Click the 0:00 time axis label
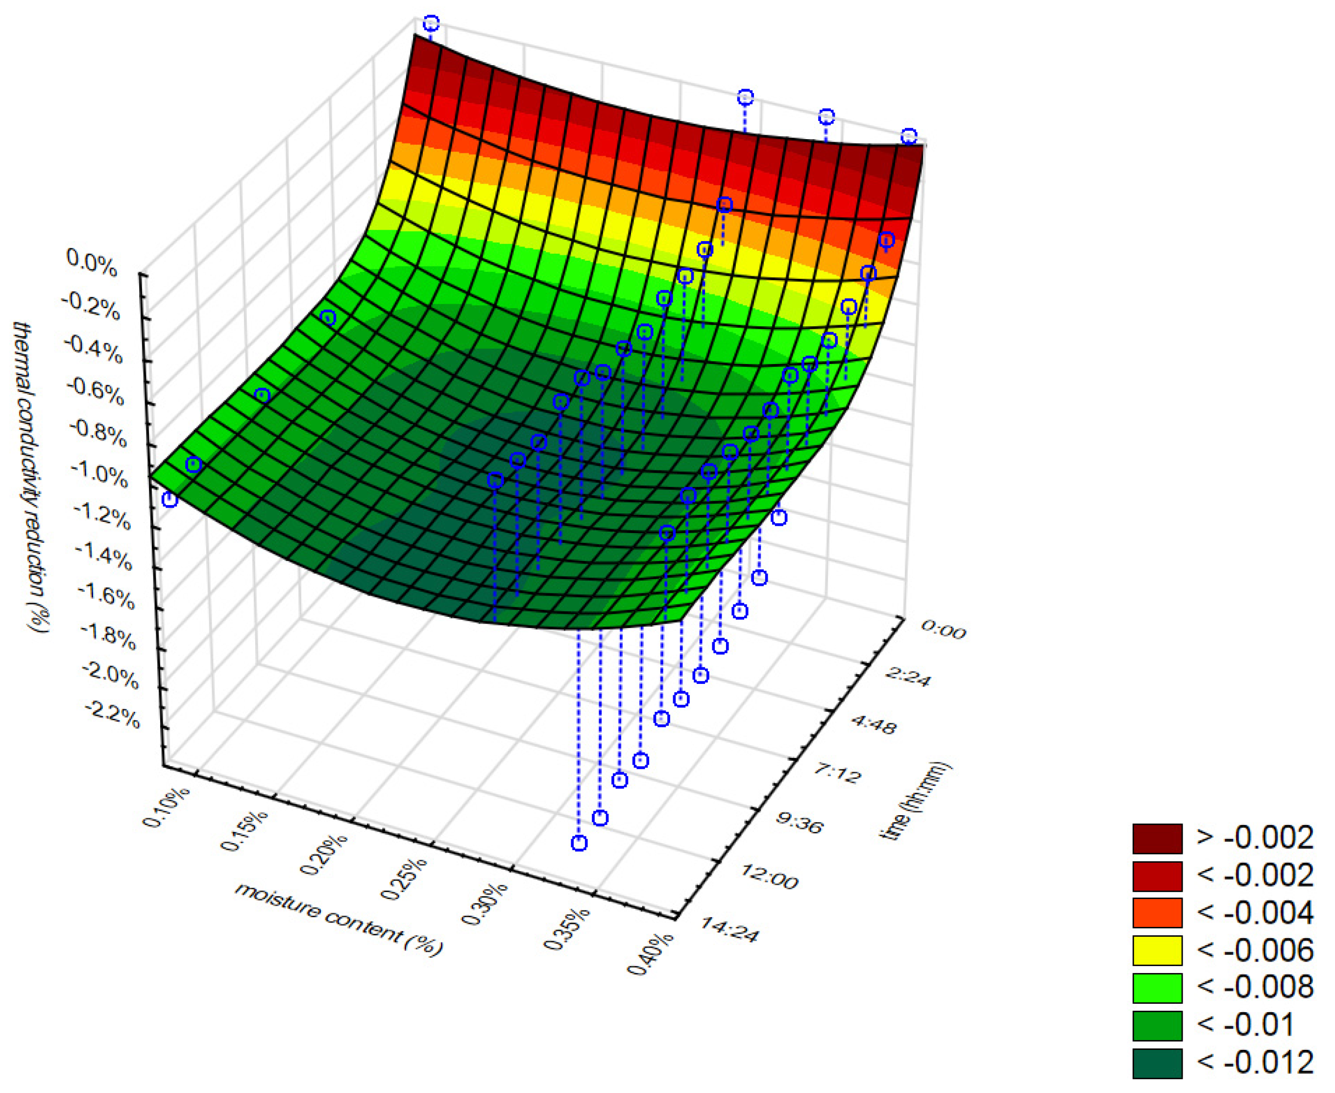 click(943, 629)
